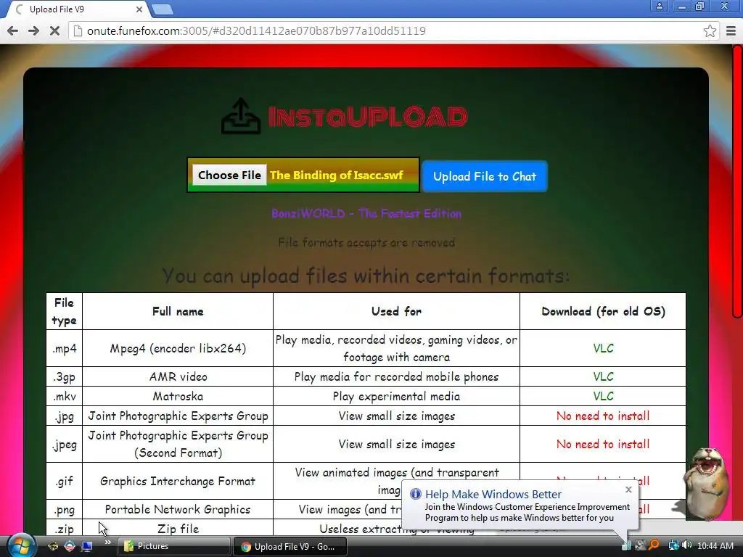The image size is (743, 557).
Task: Click the laughing hamster character image
Action: [706, 482]
